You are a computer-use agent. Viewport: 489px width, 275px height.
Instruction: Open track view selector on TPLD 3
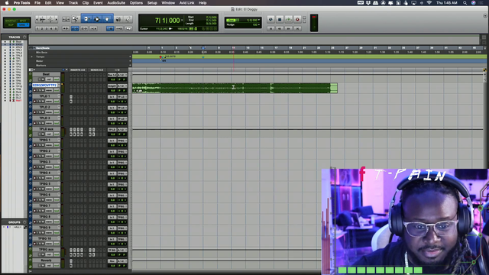click(x=49, y=123)
